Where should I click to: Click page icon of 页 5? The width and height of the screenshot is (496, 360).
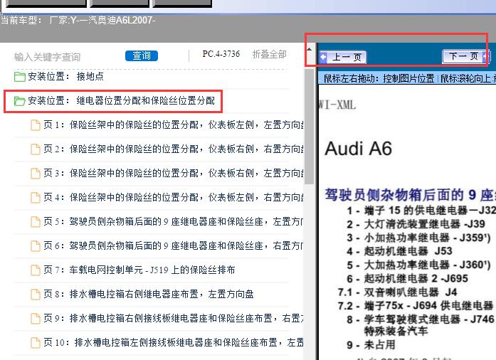(x=36, y=222)
